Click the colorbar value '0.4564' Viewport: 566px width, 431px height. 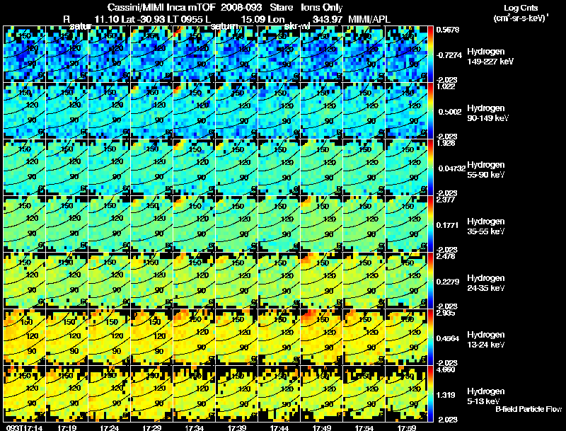[448, 338]
